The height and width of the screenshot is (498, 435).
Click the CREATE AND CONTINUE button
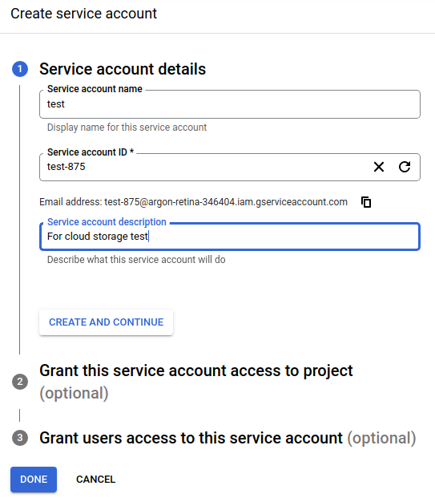point(106,322)
